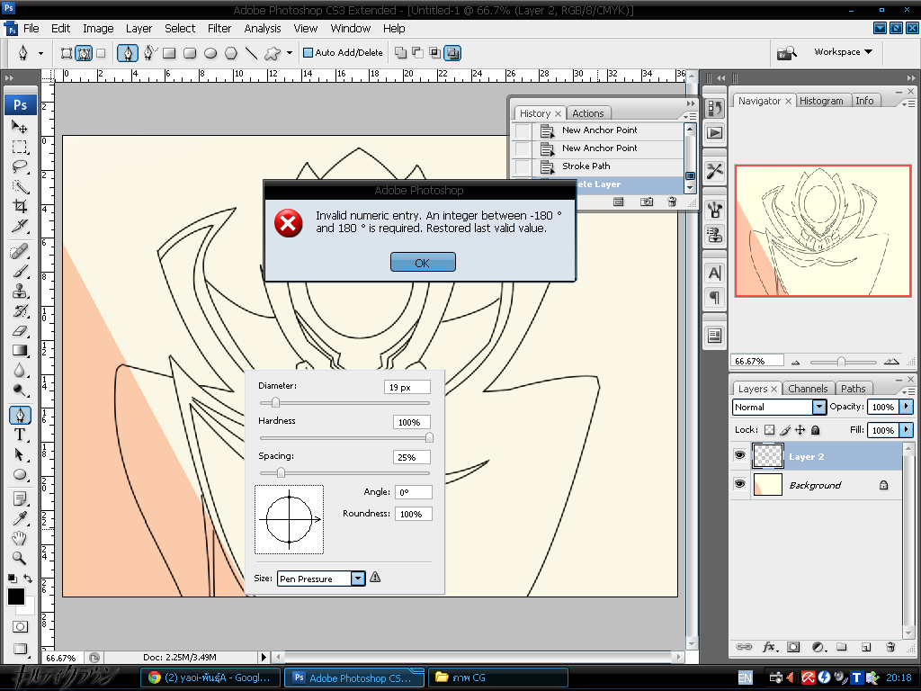Choose Freeform Pen tool in options bar

click(x=149, y=53)
